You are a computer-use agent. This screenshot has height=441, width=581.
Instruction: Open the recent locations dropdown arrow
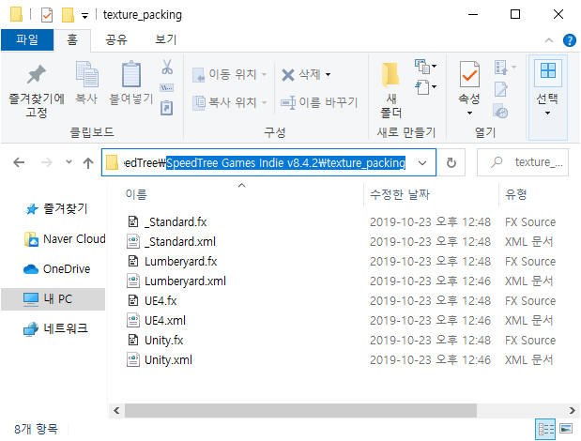(x=69, y=161)
